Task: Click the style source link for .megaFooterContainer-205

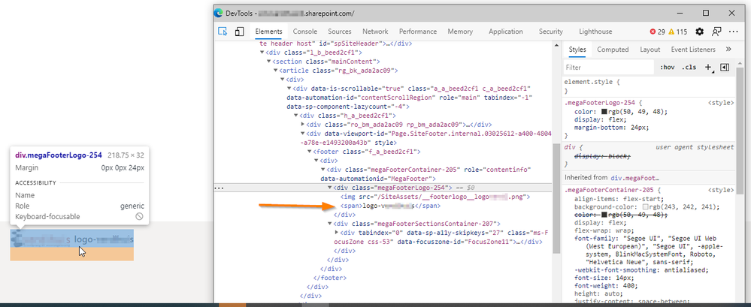Action: 721,191
